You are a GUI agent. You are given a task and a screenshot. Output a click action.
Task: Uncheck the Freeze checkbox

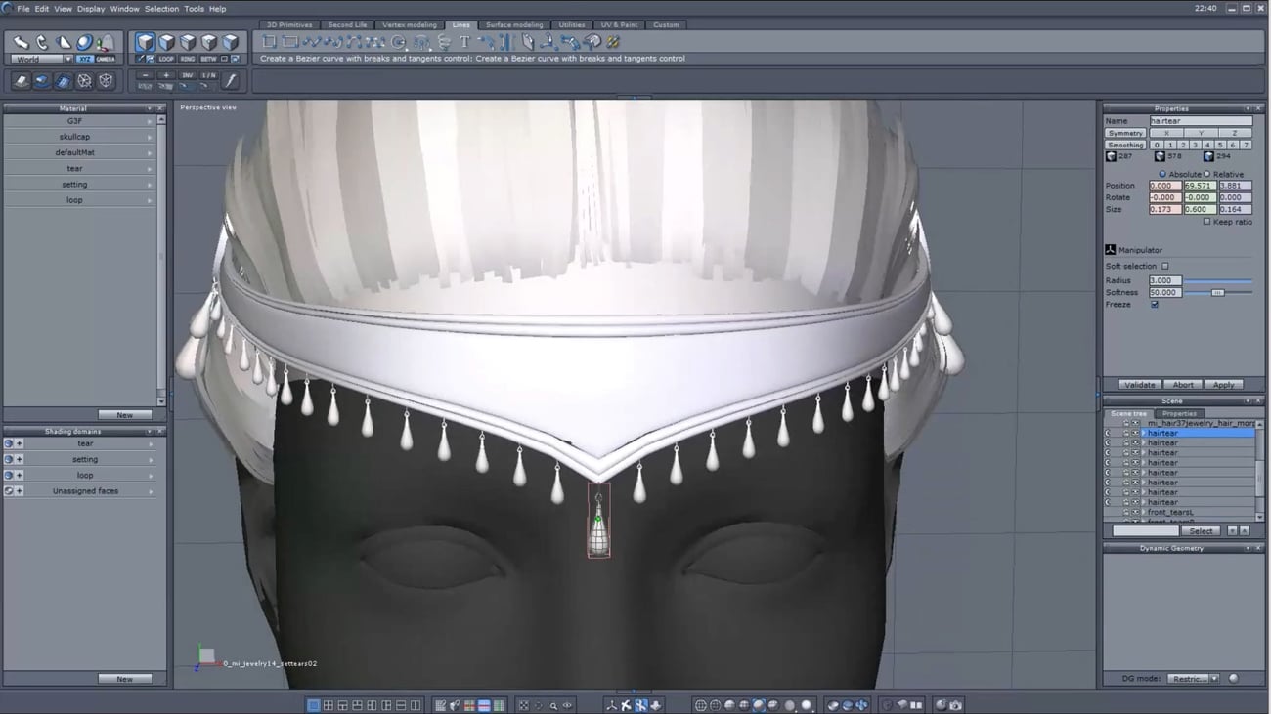[1155, 305]
